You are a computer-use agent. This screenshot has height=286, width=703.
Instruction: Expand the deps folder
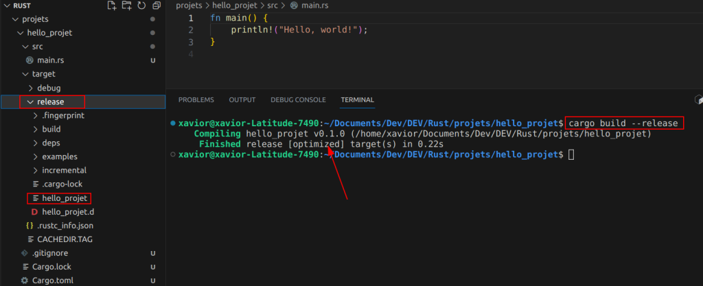coord(36,143)
